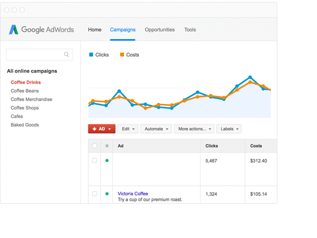This screenshot has width=317, height=238.
Task: Expand the Labels dropdown
Action: pos(229,129)
